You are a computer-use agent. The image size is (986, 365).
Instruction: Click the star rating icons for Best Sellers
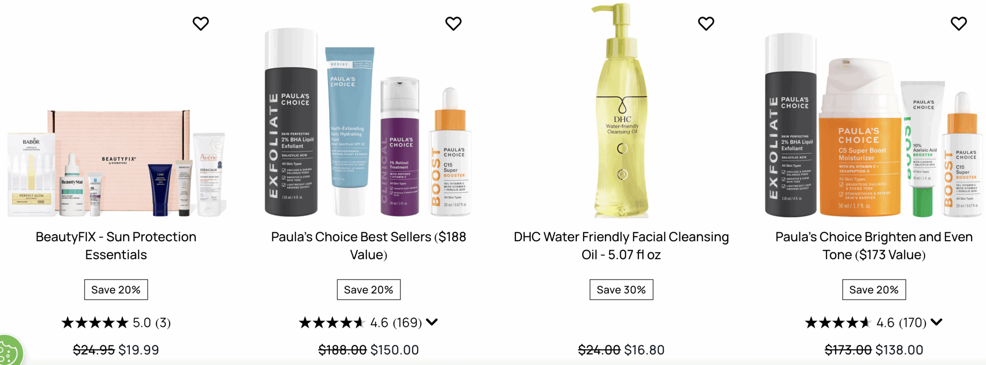(x=332, y=322)
